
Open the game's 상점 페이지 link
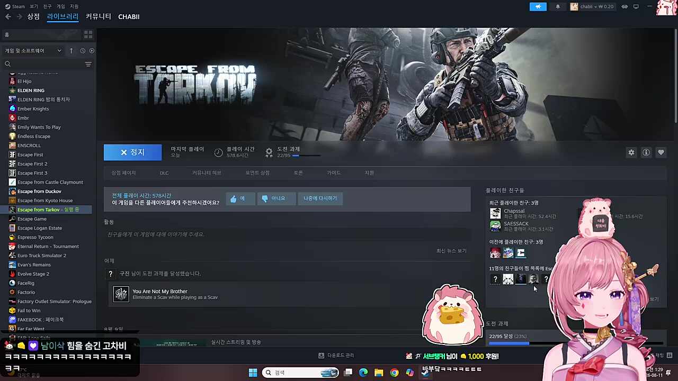click(123, 173)
